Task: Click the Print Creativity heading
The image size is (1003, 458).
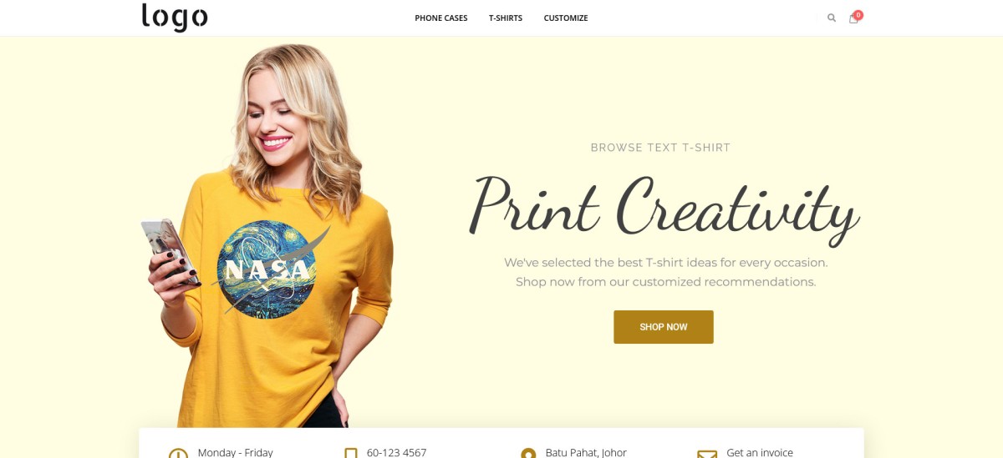Action: (665, 206)
